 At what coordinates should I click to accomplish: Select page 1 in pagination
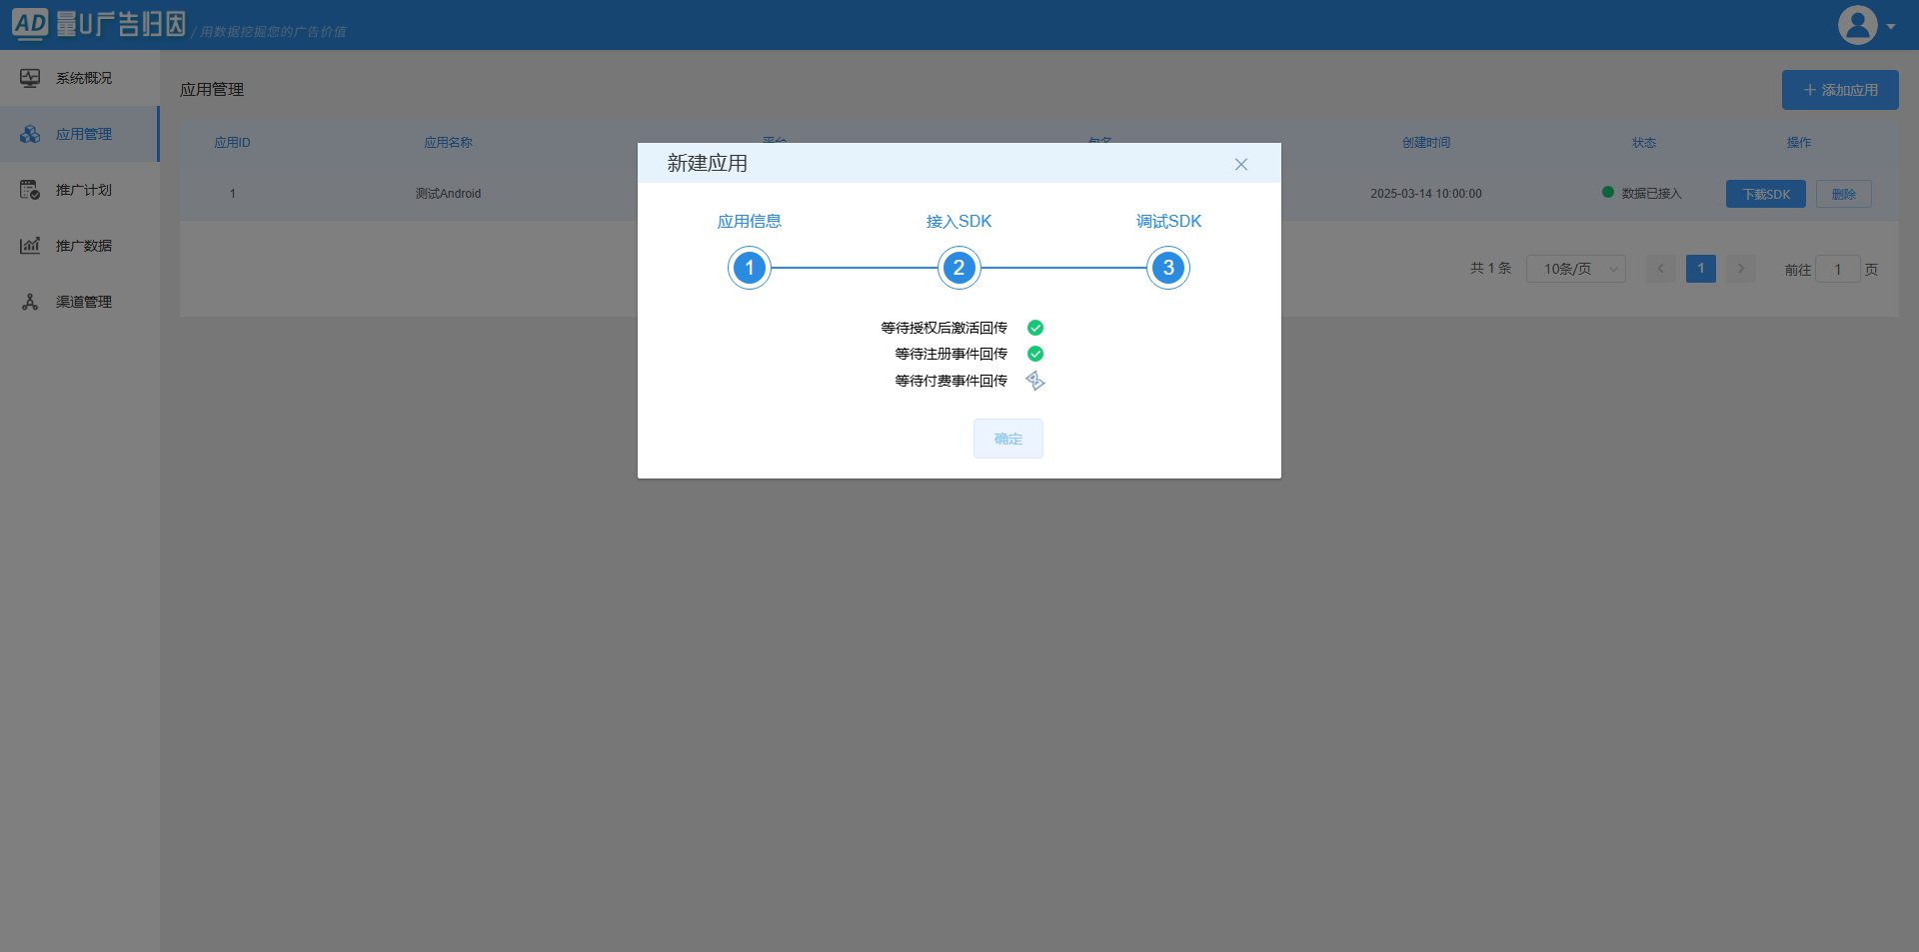[1701, 269]
